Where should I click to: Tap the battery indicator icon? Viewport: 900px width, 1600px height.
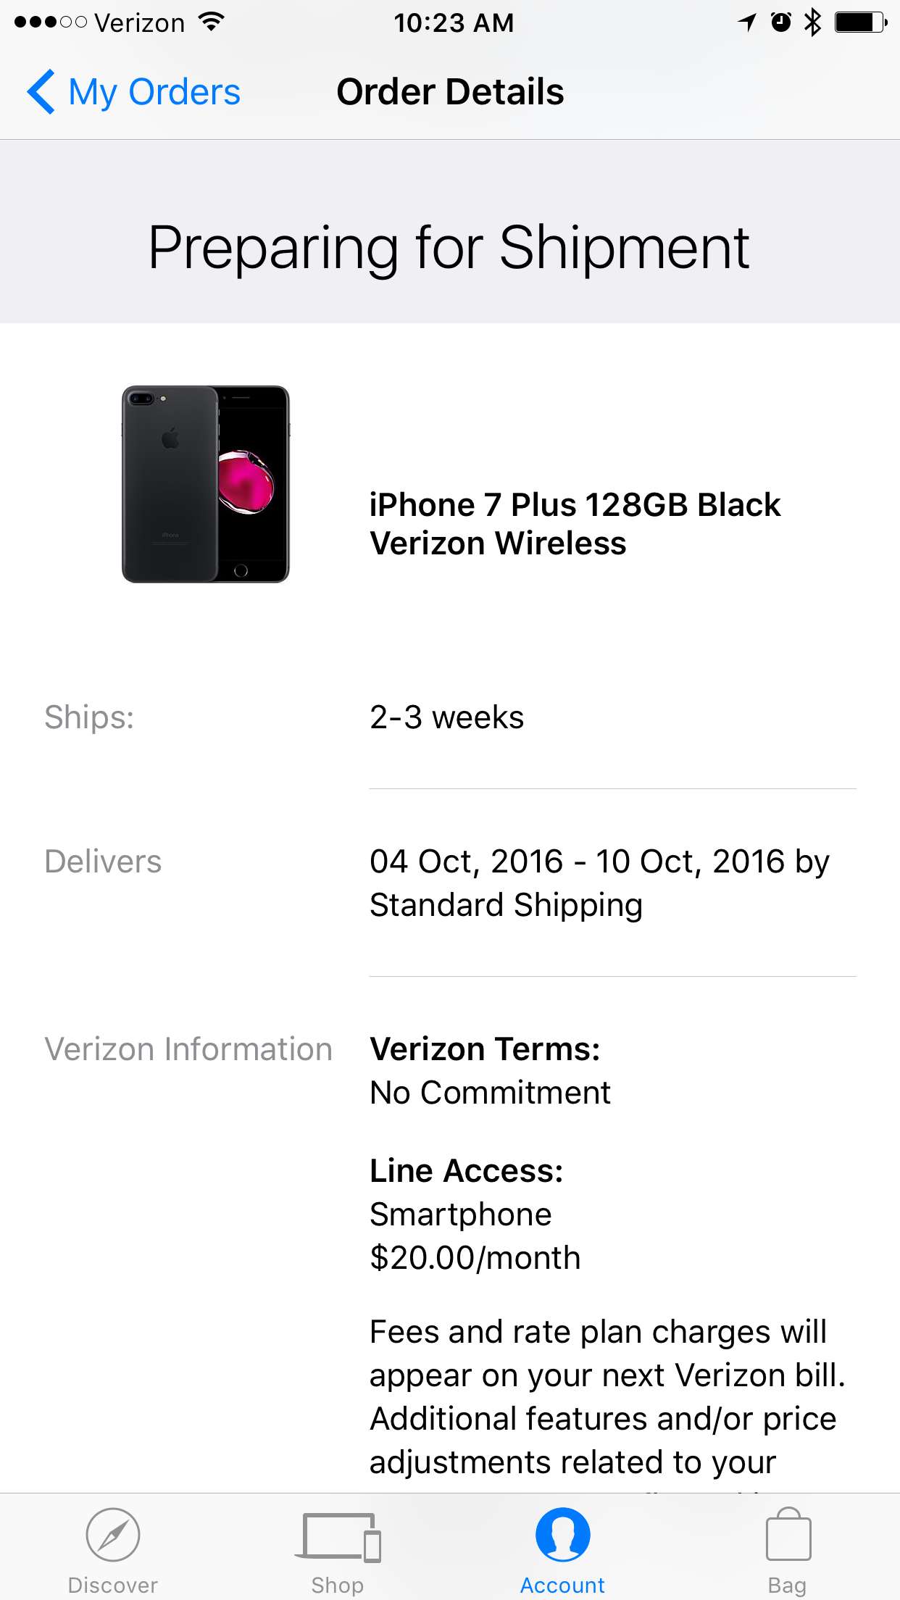[x=861, y=22]
